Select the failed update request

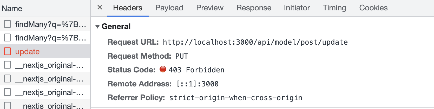(x=27, y=52)
